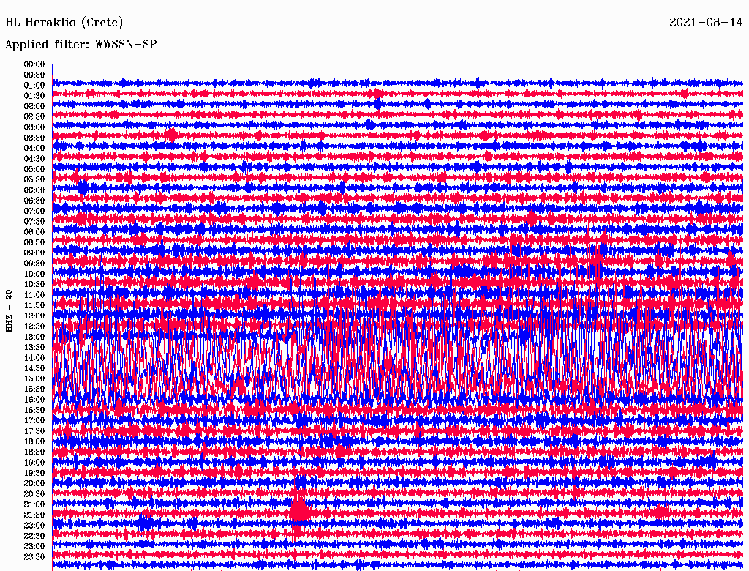
Task: Select the 03:00 time label
Action: [x=34, y=127]
